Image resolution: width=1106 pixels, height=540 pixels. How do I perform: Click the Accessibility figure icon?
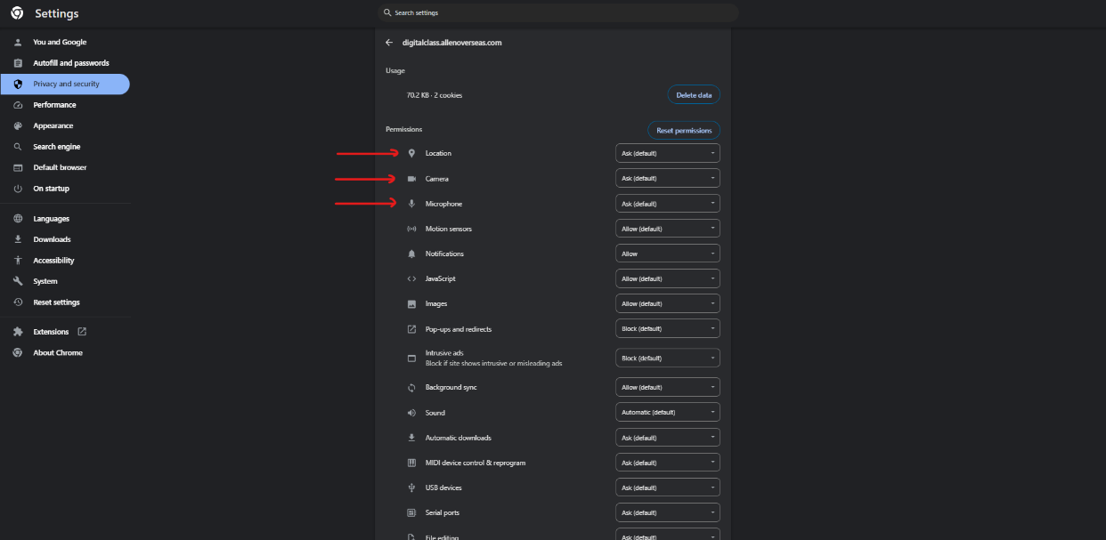[18, 261]
